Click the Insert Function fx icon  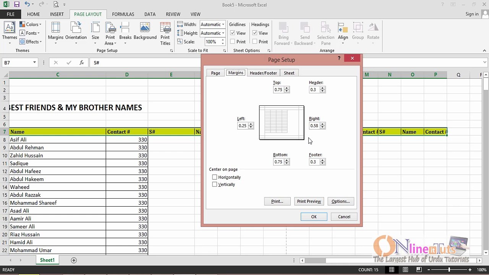tap(81, 63)
